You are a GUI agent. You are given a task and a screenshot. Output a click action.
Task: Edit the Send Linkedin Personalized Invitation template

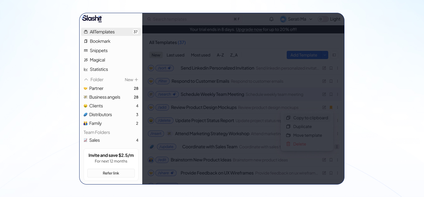coord(324,68)
